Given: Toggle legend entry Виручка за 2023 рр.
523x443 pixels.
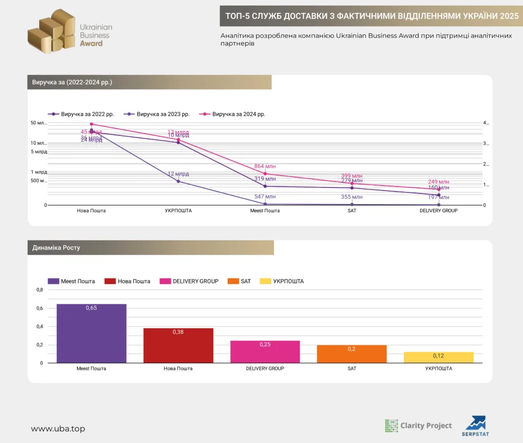Looking at the screenshot, I should (x=157, y=114).
